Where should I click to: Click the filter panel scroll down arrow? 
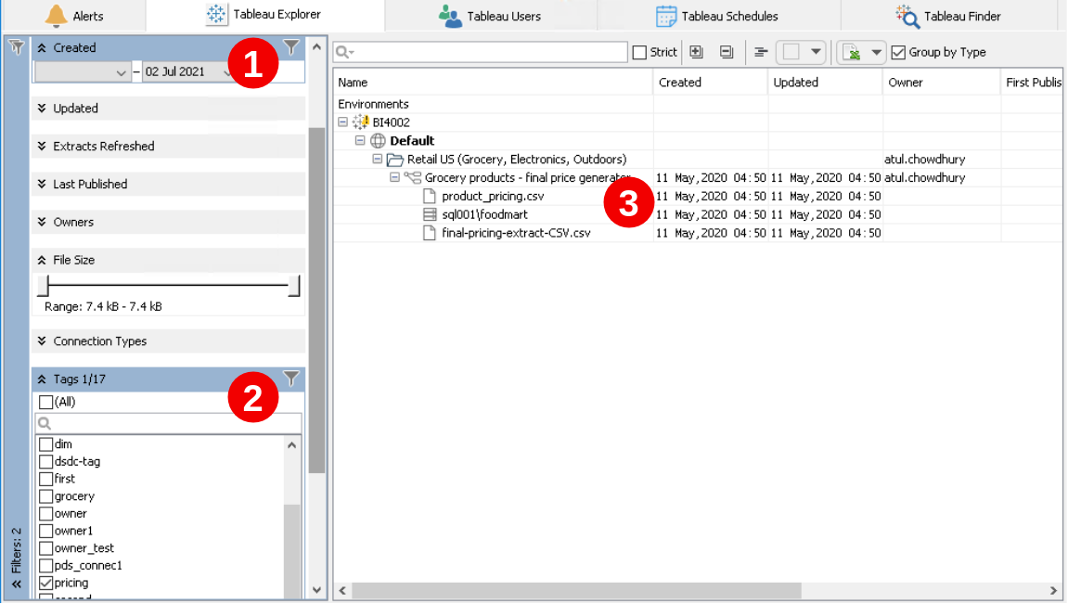(316, 590)
